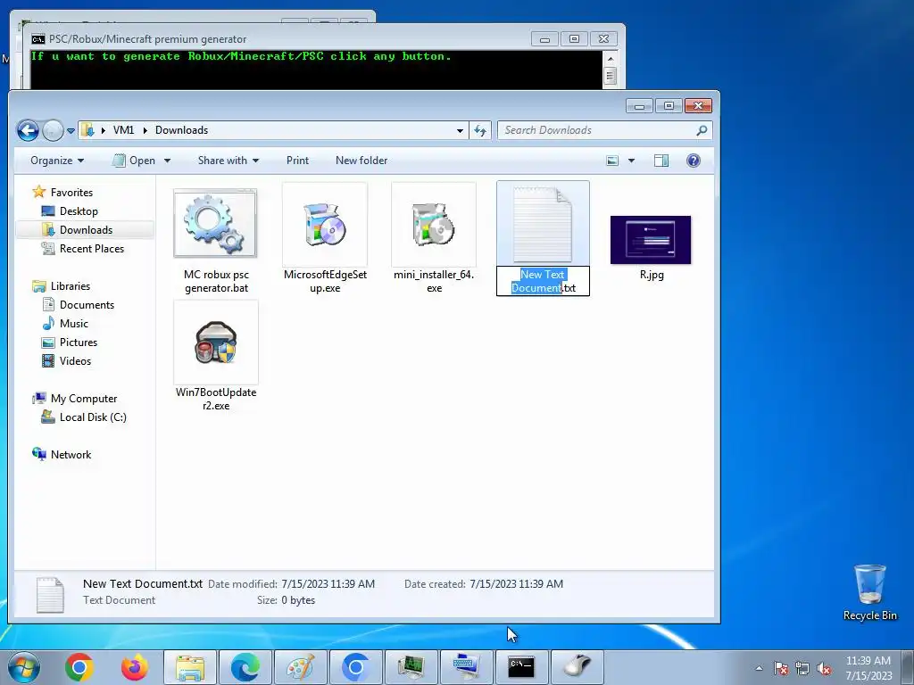Expand the Open with dropdown arrow

[x=167, y=161]
